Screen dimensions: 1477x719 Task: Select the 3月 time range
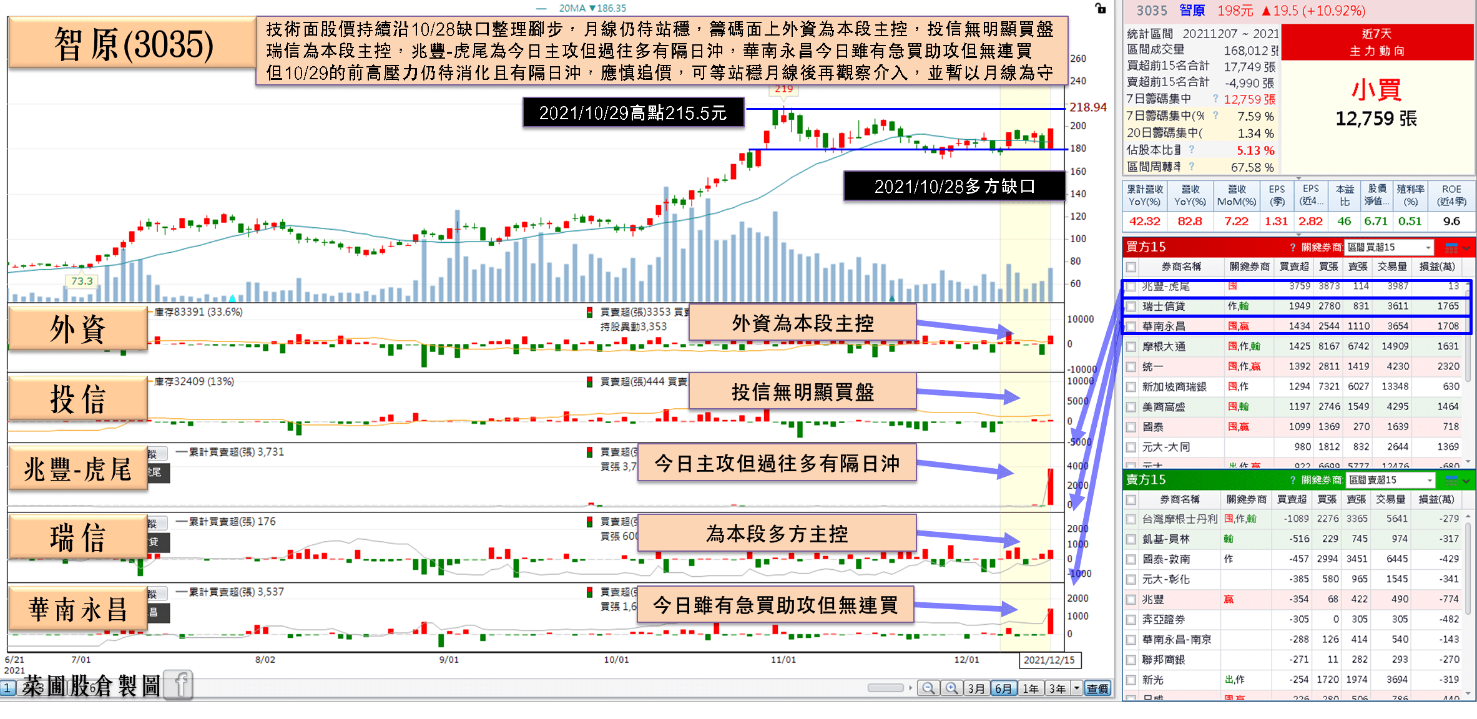tap(976, 688)
